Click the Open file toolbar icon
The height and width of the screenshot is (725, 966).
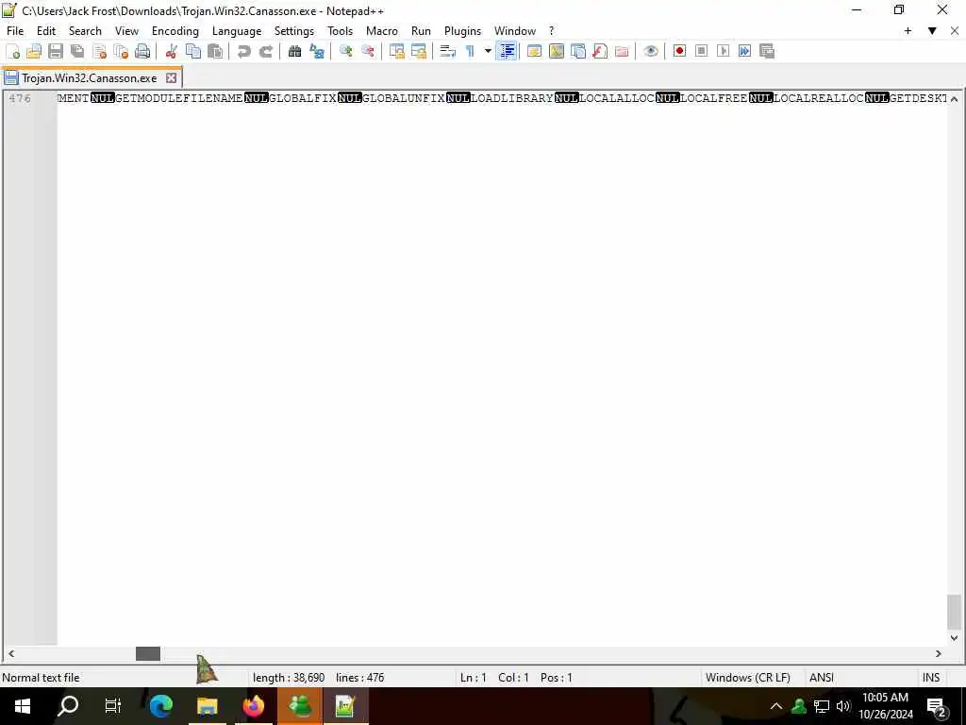click(34, 51)
